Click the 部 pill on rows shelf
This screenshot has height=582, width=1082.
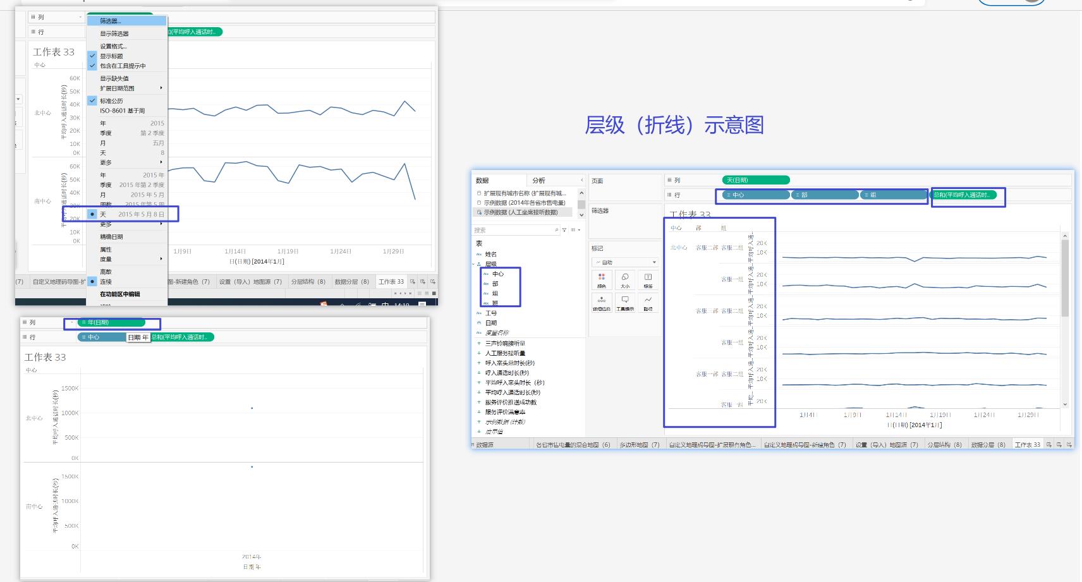click(825, 195)
